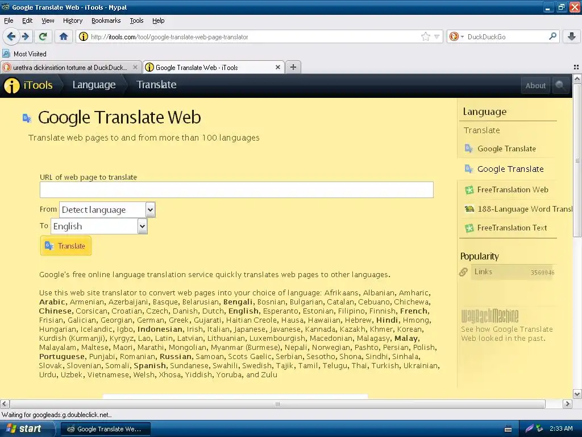
Task: Open the Tools menu
Action: coord(136,20)
